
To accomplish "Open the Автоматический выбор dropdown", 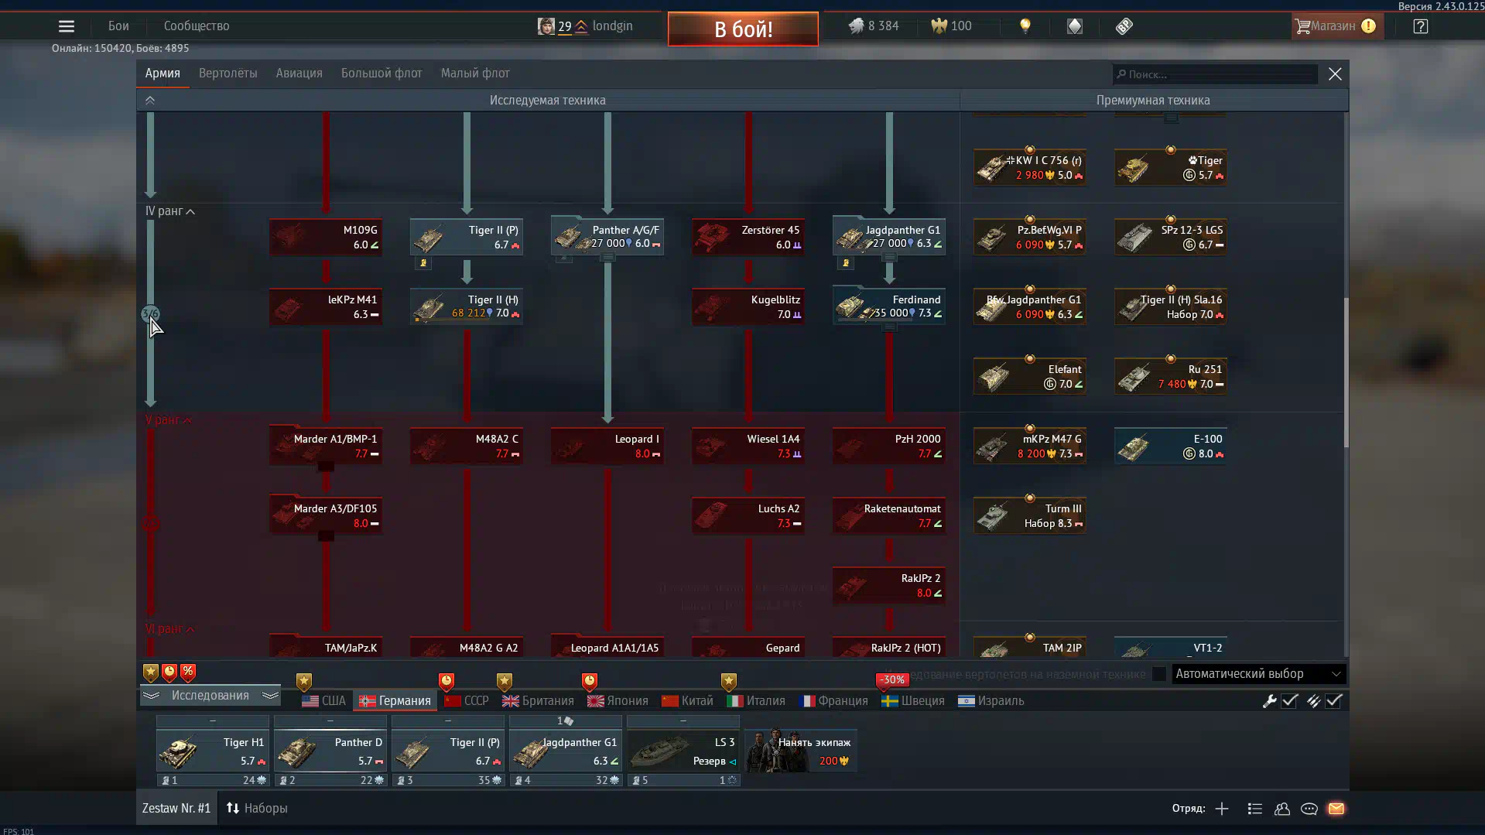I will 1258,674.
